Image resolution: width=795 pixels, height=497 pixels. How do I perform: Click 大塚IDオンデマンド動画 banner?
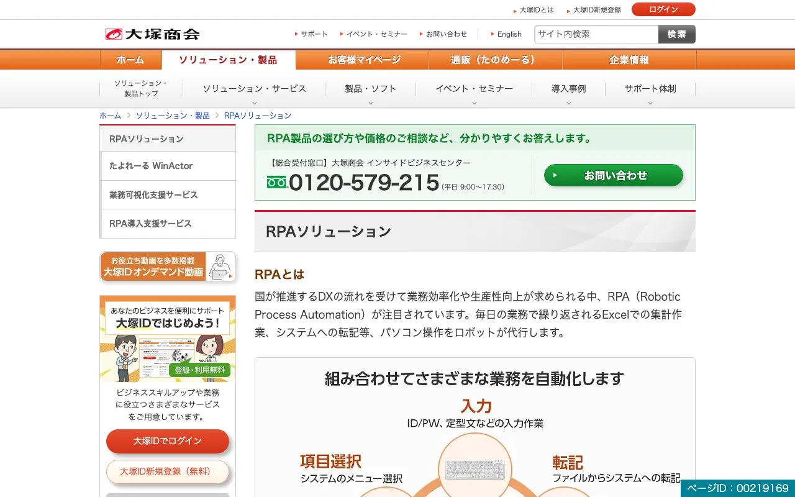168,267
